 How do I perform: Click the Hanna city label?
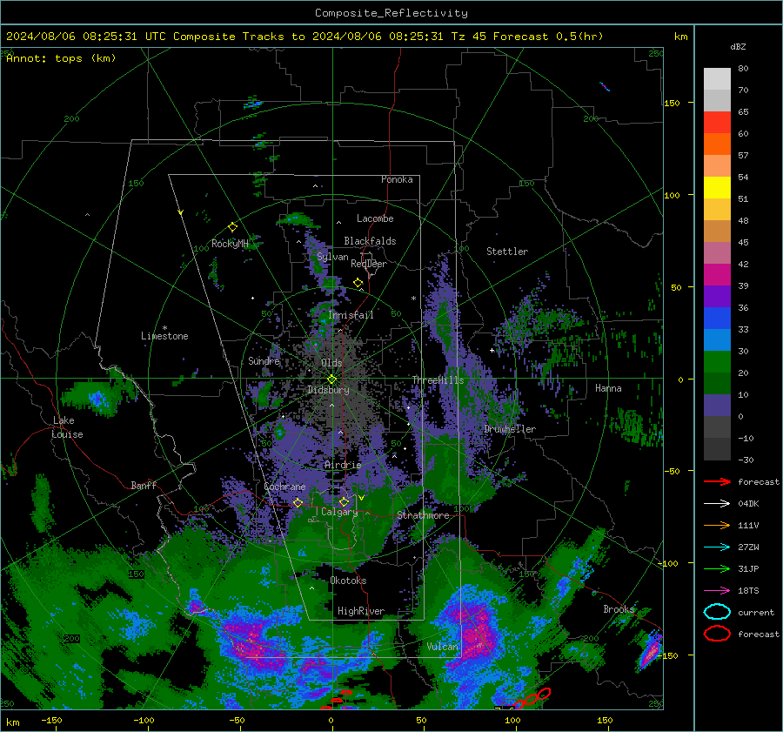tap(608, 388)
